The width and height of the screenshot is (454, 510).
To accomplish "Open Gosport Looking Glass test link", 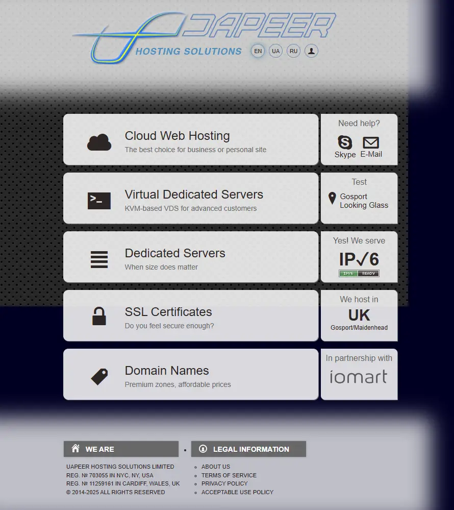I will coord(364,201).
